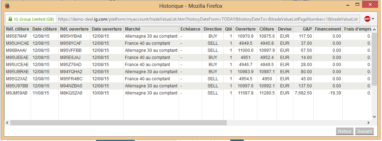Click the Qté column header
382x141 pixels.
229,29
